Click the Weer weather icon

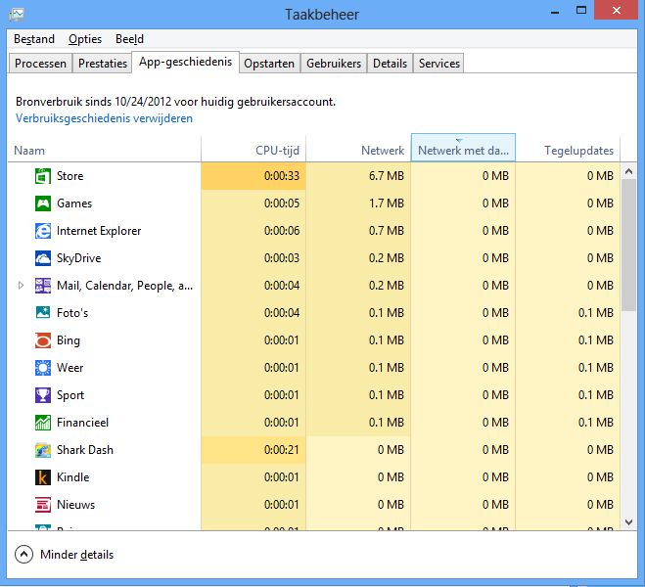(43, 368)
